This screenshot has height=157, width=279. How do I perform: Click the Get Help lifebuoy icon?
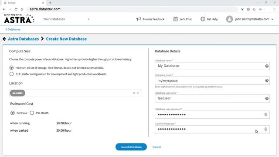coord(203,19)
